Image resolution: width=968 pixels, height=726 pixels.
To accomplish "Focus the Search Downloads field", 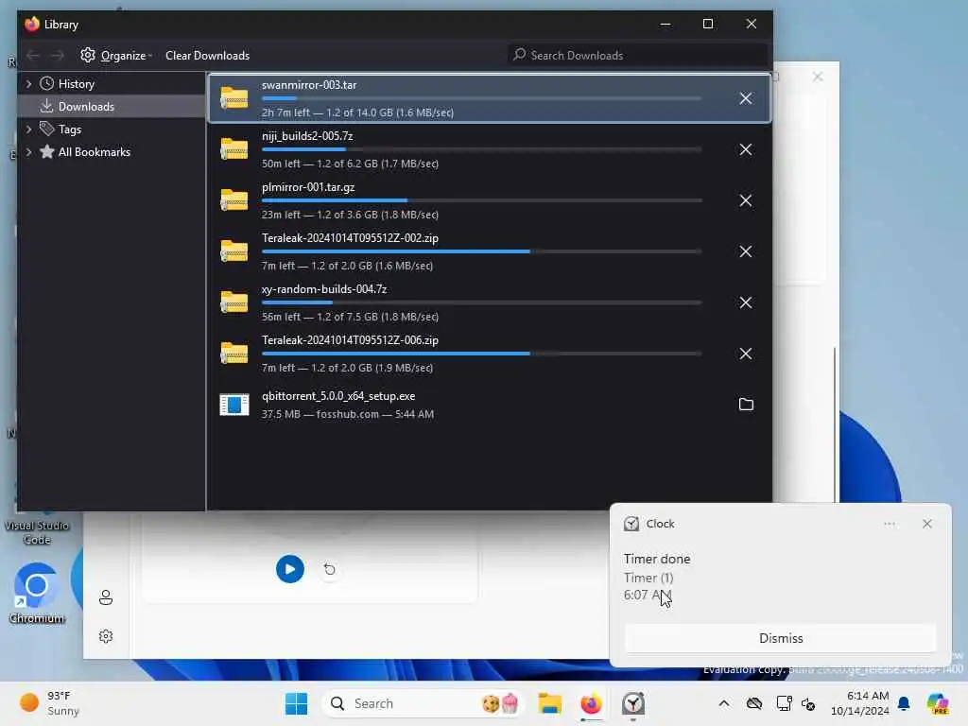I will [637, 56].
